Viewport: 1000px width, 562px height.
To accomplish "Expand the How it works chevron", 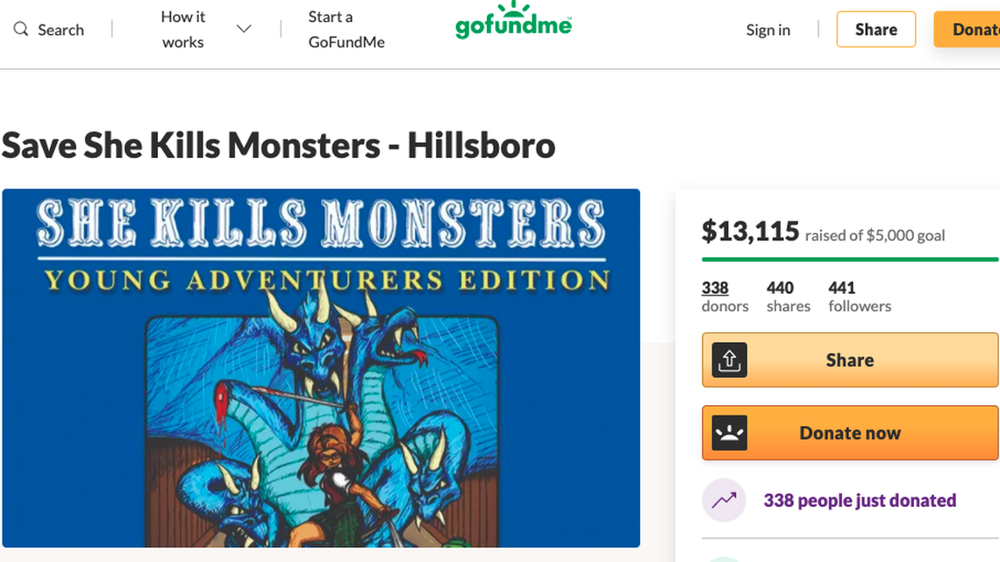I will (x=243, y=28).
